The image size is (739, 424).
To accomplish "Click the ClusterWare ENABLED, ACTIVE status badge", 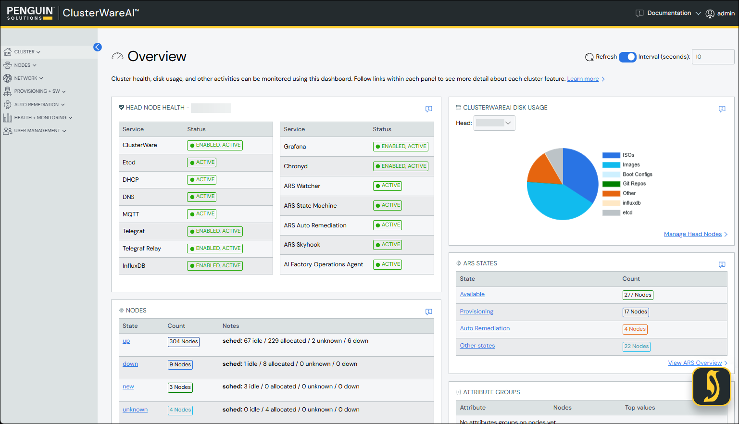I will (215, 145).
